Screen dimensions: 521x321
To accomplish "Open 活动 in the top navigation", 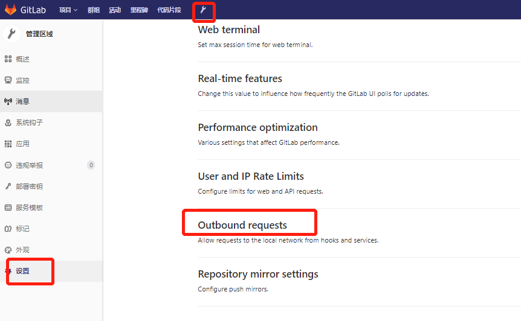I will point(115,10).
